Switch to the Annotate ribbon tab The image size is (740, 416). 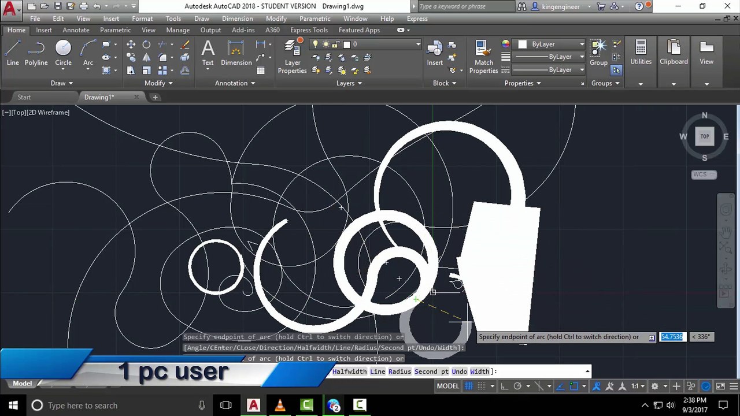(x=76, y=30)
